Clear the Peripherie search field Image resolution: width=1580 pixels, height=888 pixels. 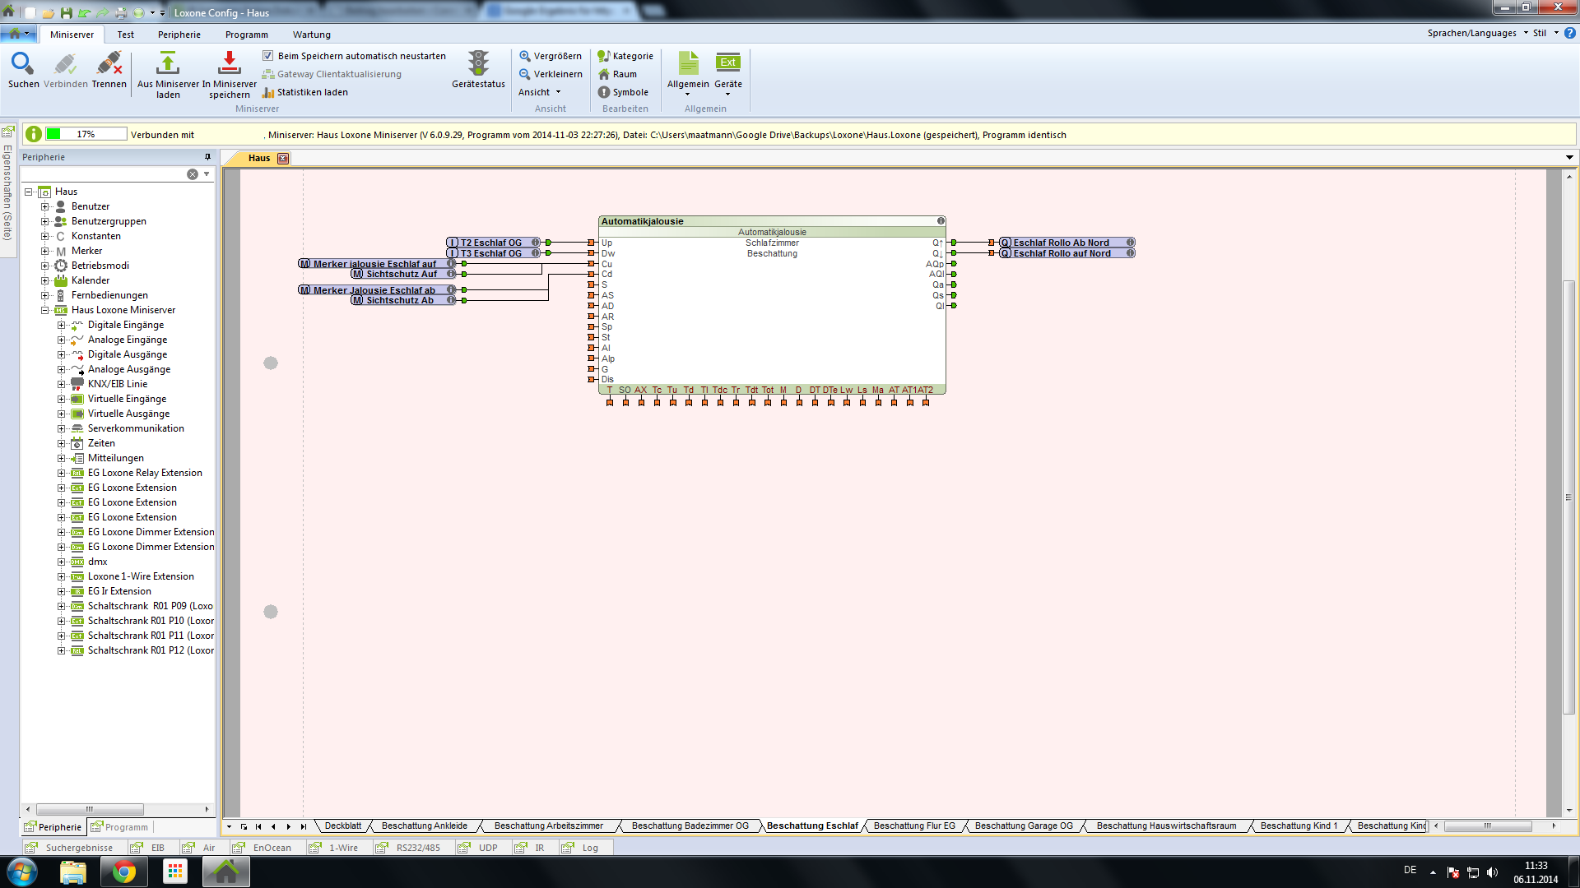point(192,174)
